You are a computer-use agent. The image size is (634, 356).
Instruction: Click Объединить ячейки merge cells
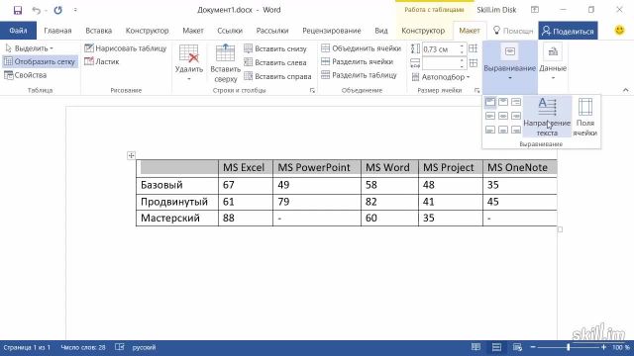point(361,48)
